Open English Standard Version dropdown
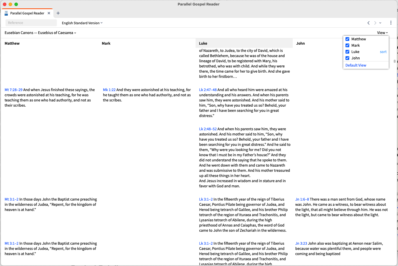 (x=82, y=23)
